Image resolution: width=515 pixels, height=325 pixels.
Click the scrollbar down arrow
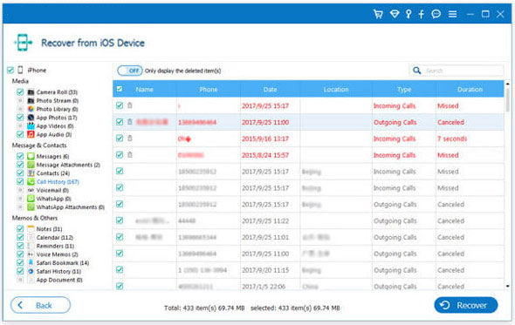pos(508,287)
